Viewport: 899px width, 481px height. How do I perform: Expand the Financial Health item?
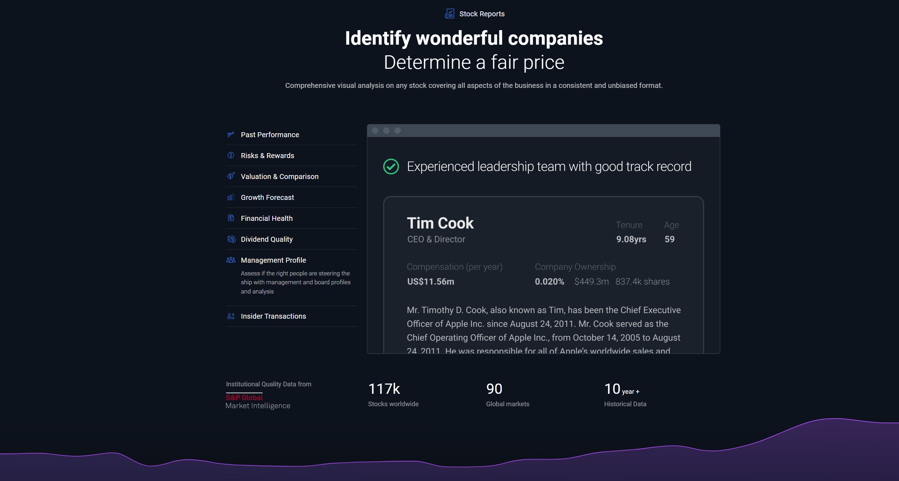point(267,218)
